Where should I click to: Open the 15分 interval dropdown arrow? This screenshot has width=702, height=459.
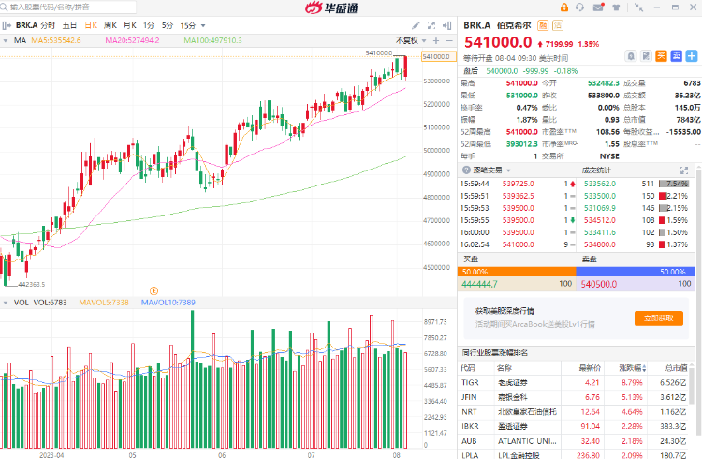click(x=203, y=26)
